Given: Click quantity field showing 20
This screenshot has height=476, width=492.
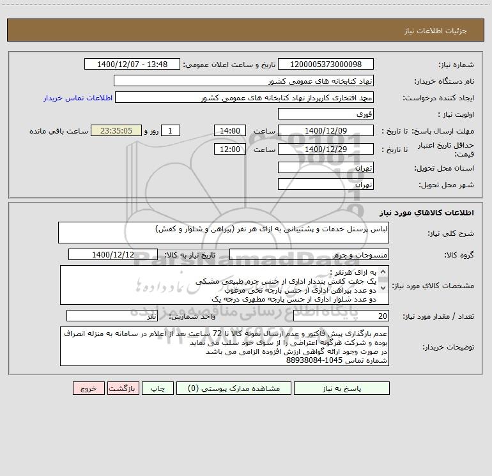Looking at the screenshot, I should coord(341,316).
